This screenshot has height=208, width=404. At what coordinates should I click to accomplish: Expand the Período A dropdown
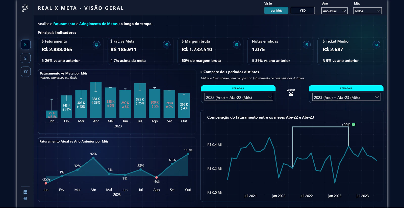(x=239, y=97)
